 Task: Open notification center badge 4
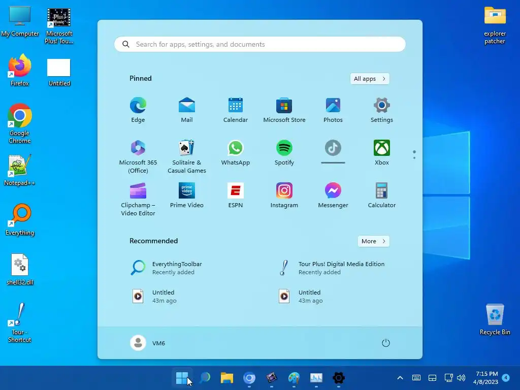[506, 377]
